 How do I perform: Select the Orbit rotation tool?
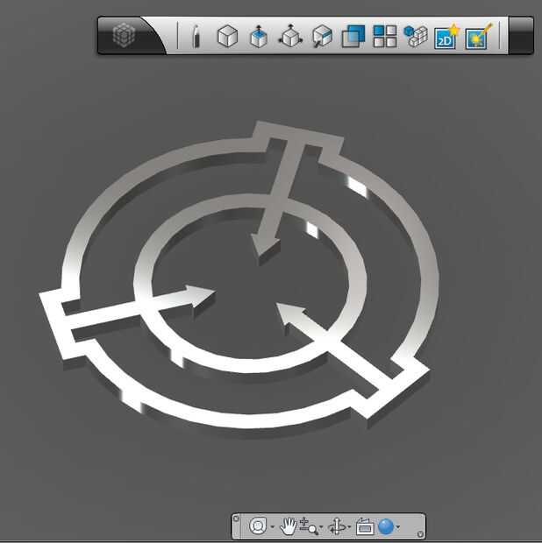337,526
